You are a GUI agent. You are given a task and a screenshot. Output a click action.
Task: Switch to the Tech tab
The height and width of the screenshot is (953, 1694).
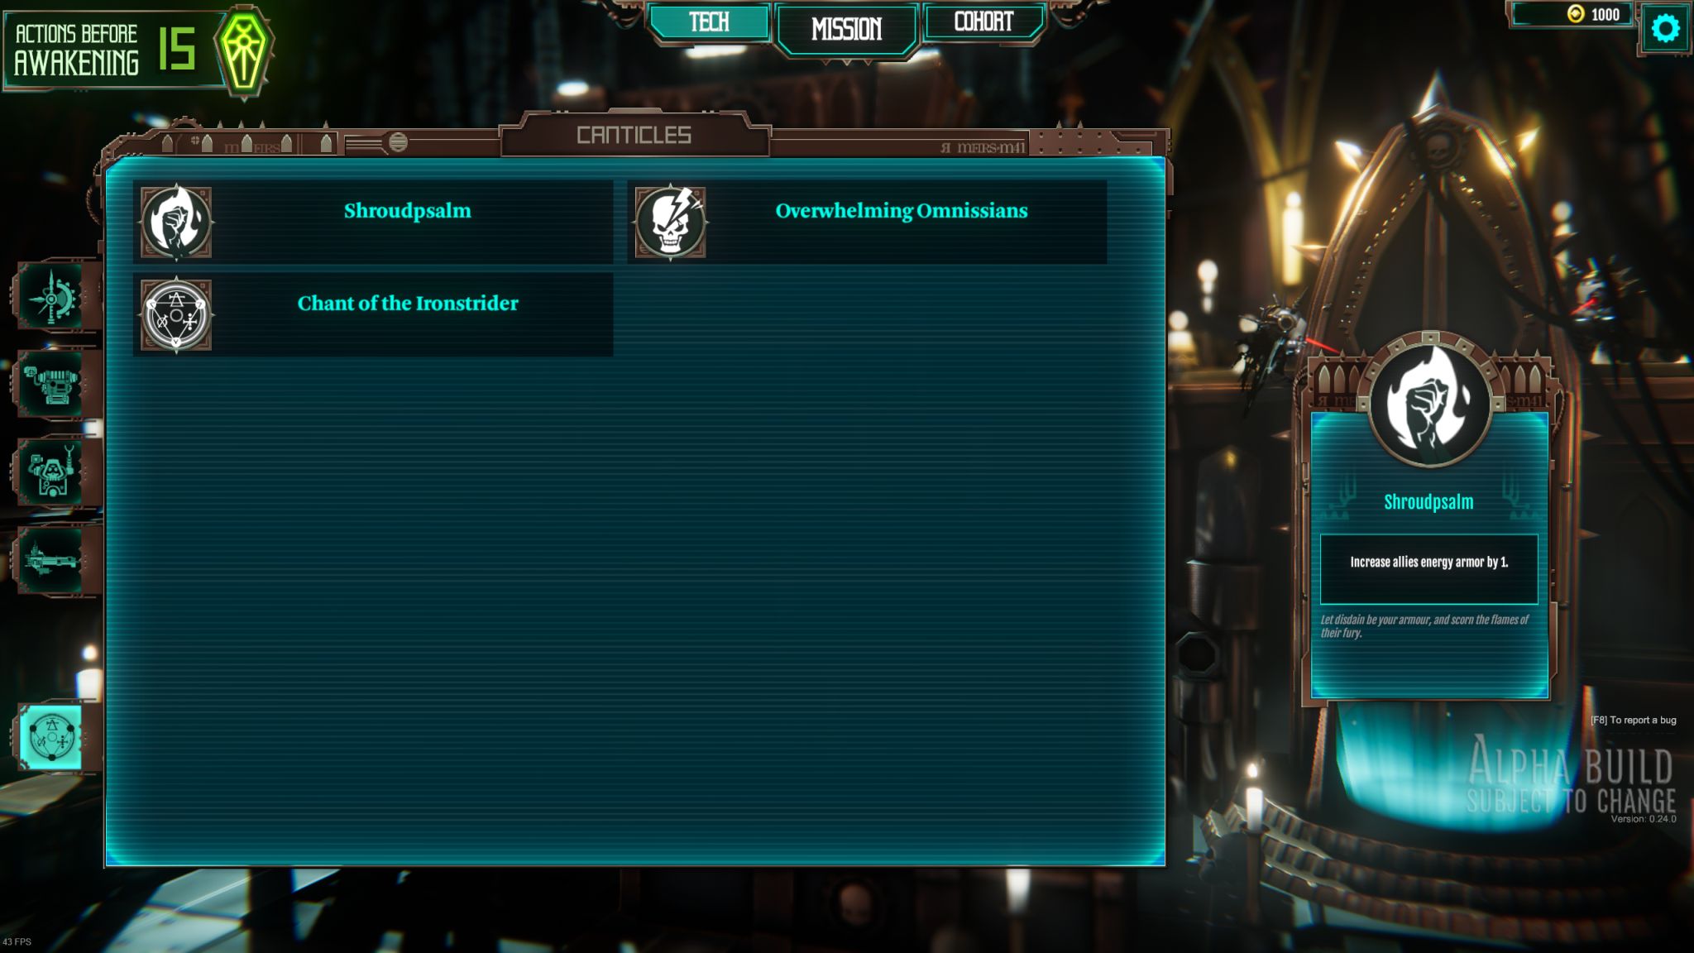coord(710,22)
